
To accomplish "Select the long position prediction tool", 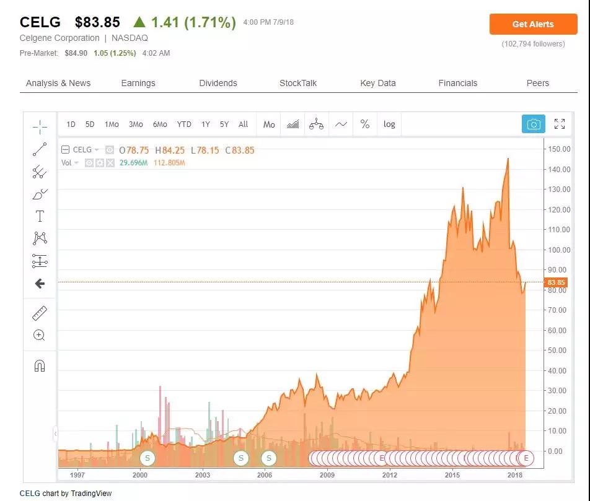I will click(x=40, y=261).
